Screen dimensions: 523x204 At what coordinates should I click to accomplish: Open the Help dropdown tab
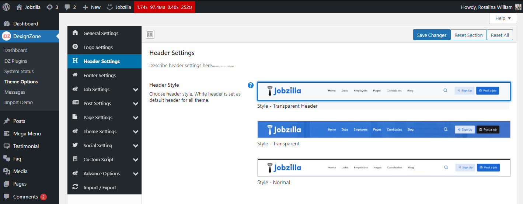pos(503,18)
